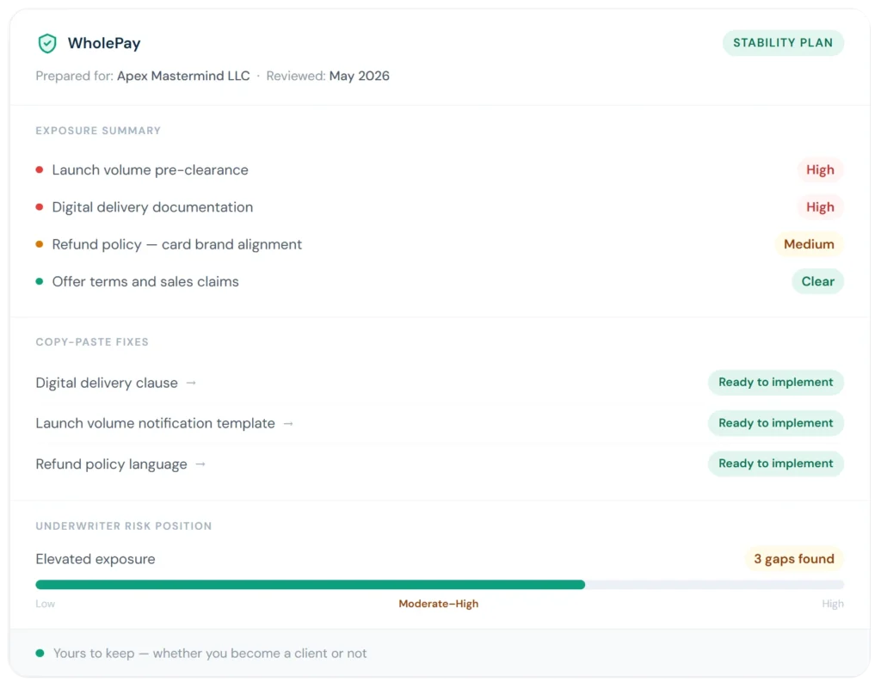The image size is (881, 688).
Task: Open the Refund policy language link
Action: [x=111, y=464]
